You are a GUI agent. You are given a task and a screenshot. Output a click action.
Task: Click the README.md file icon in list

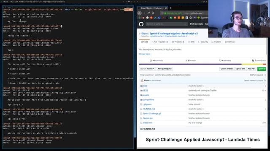click(141, 109)
